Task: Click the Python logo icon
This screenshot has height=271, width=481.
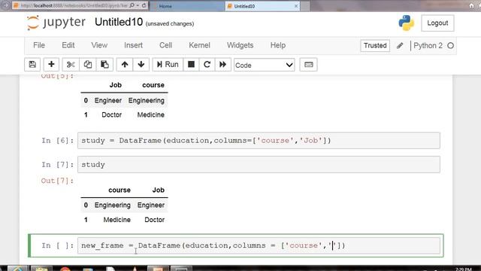Action: click(x=407, y=23)
